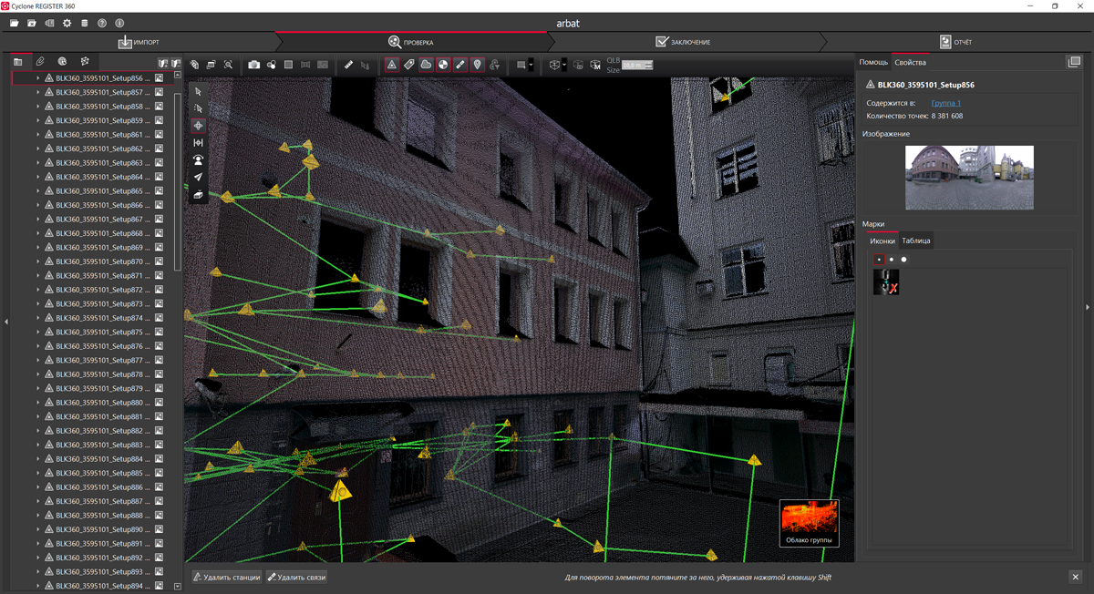The width and height of the screenshot is (1094, 594).
Task: Go to the ИМПОРТ stage
Action: (x=139, y=42)
